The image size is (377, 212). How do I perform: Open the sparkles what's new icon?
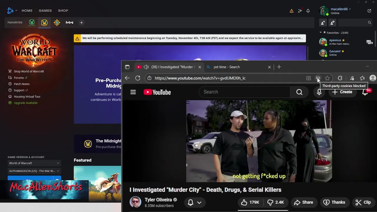300,11
